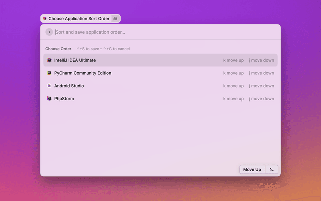Open the actions panel terminal icon
The width and height of the screenshot is (321, 201).
coord(271,170)
